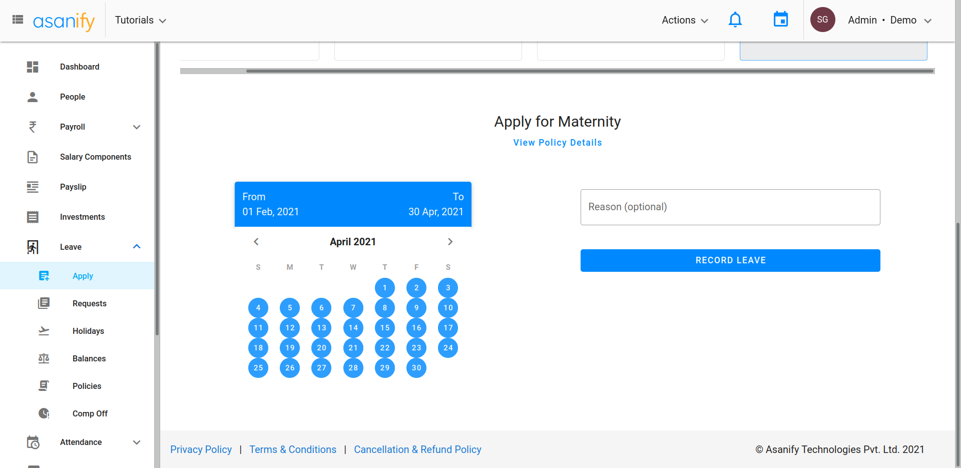
Task: Open the Actions menu
Action: [x=684, y=20]
